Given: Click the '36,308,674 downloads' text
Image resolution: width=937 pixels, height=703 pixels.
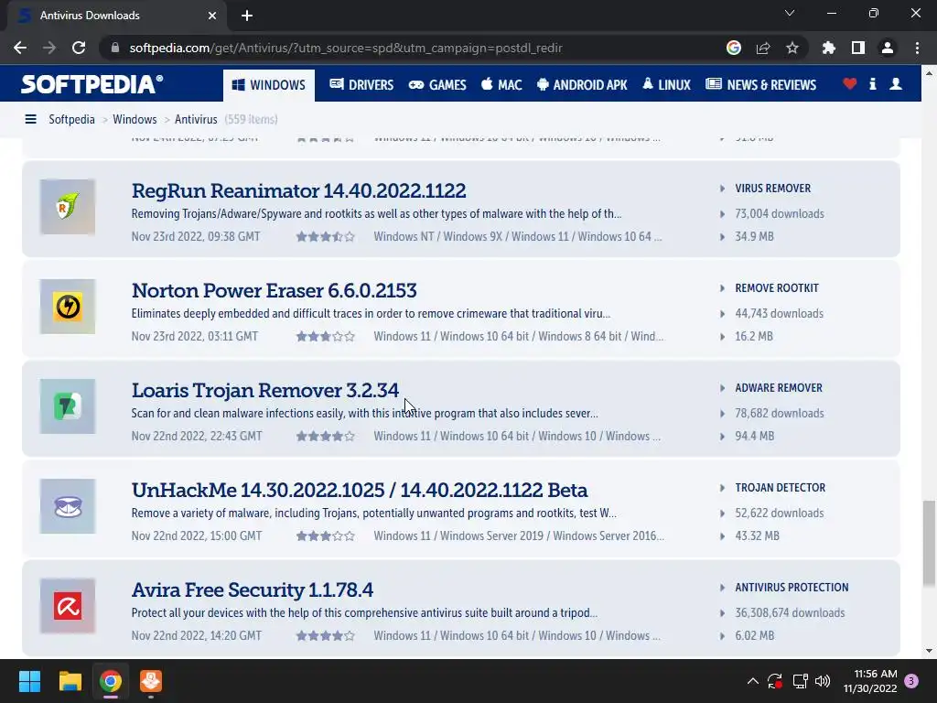Looking at the screenshot, I should (x=790, y=612).
